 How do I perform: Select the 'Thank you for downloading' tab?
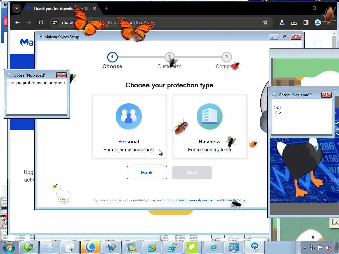click(x=61, y=8)
